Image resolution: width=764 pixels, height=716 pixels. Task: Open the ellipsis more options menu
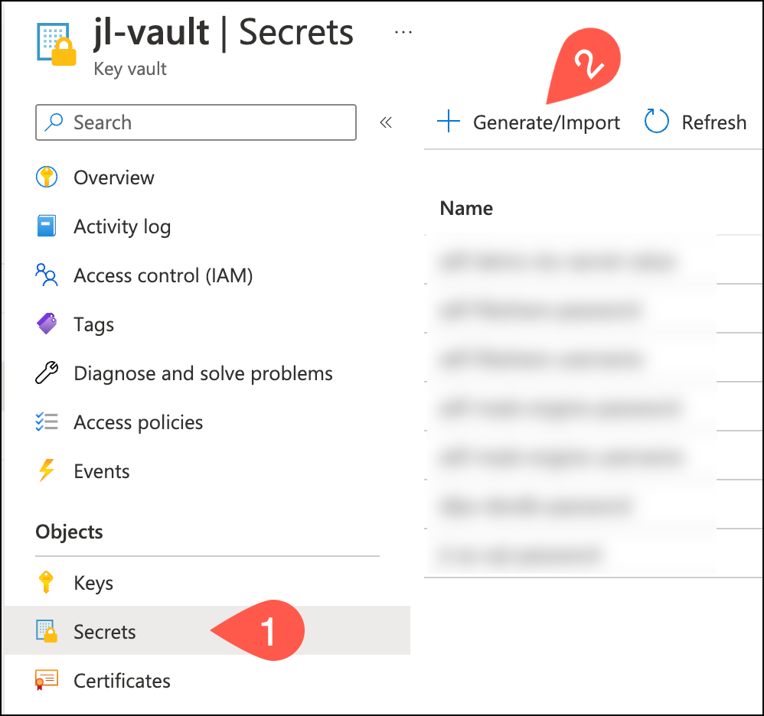point(403,32)
